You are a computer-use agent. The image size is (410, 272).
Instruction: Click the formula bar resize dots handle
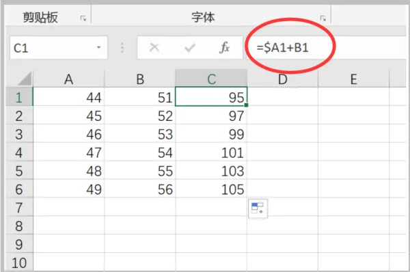[x=122, y=48]
